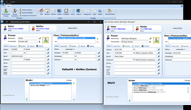This screenshot has height=110, width=191.
Task: Select marriage Maria Zelger entry
Action: tap(76, 38)
